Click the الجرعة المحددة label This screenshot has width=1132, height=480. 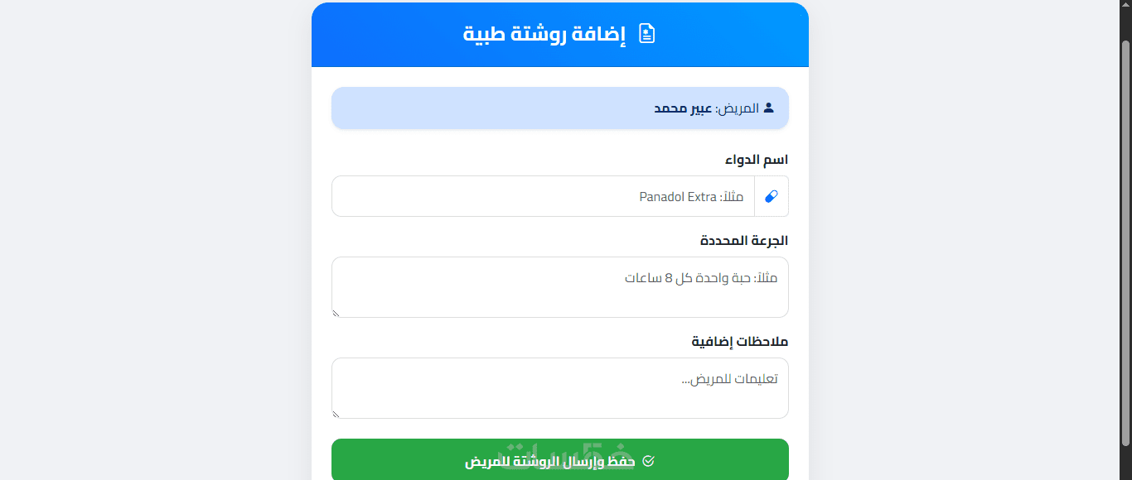click(x=744, y=241)
